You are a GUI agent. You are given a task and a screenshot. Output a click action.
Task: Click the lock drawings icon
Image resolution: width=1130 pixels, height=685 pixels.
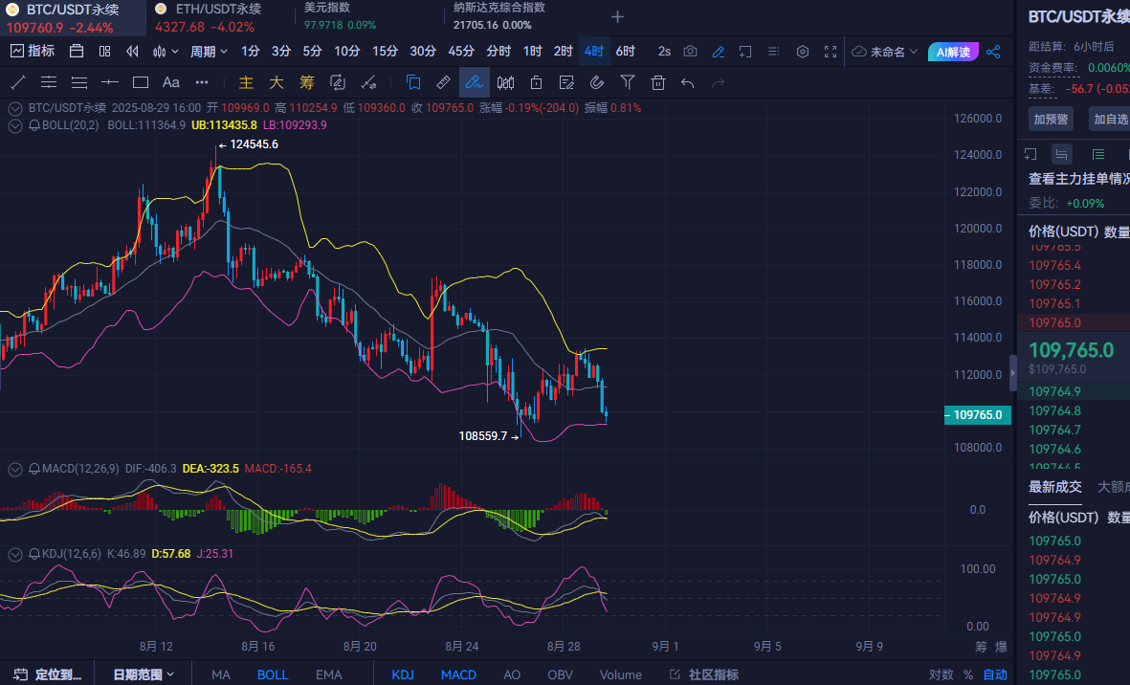tap(536, 82)
